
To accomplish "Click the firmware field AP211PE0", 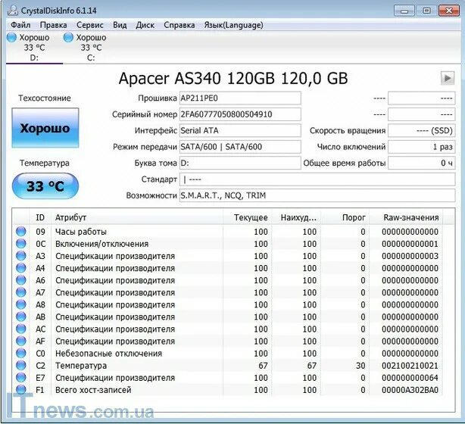I will tap(240, 98).
